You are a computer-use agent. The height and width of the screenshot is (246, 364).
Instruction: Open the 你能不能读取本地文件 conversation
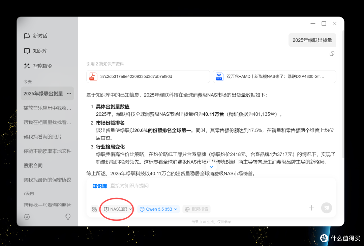(x=48, y=151)
